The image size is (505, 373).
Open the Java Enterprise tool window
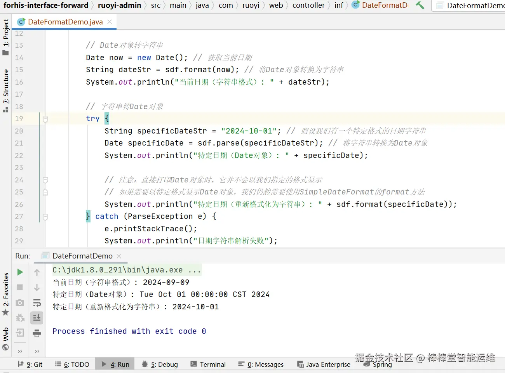(324, 364)
